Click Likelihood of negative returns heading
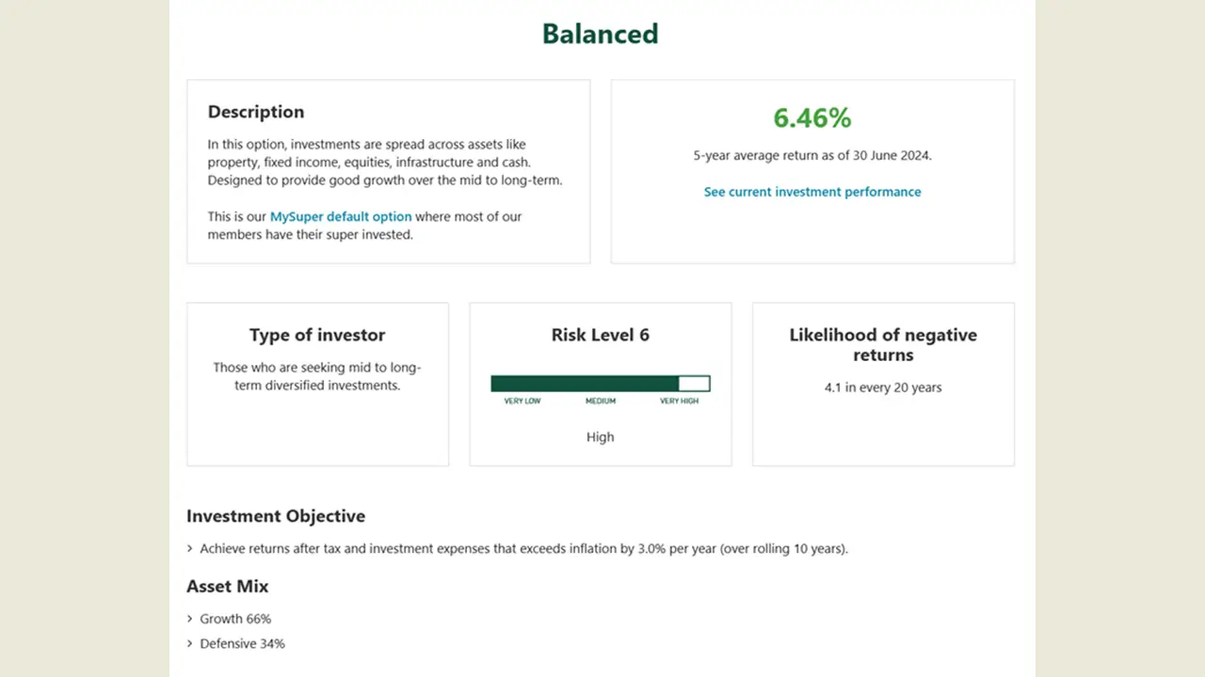 (x=883, y=345)
